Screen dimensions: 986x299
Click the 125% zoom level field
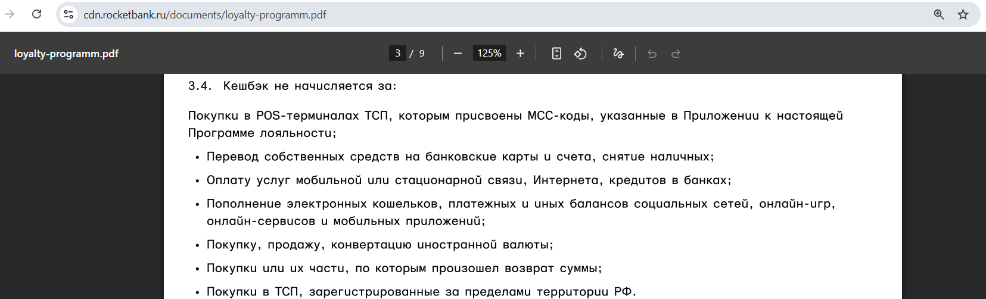tap(489, 53)
